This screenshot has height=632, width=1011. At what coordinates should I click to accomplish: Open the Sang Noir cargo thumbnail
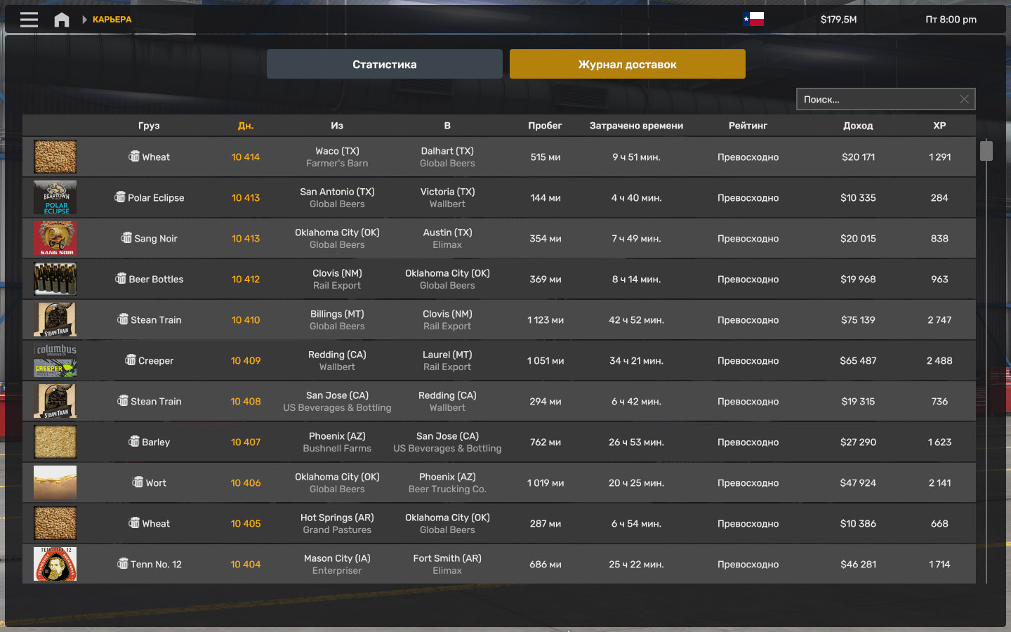(x=55, y=238)
